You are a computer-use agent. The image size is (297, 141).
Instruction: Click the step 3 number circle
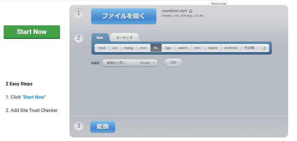(x=79, y=126)
